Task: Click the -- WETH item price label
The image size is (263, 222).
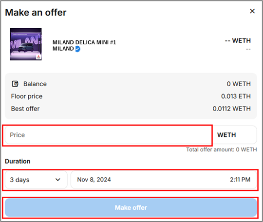Action: (238, 40)
